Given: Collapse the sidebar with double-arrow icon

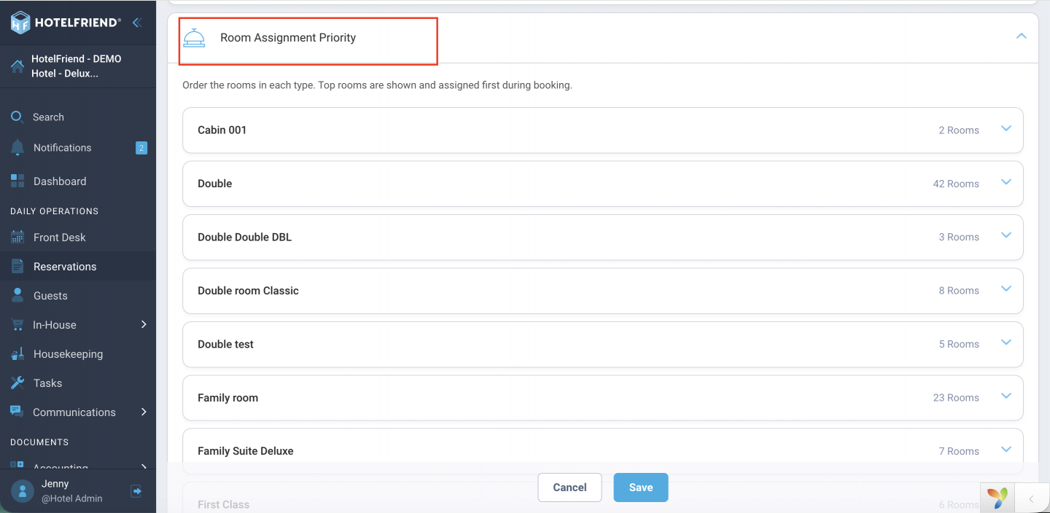Looking at the screenshot, I should tap(136, 23).
